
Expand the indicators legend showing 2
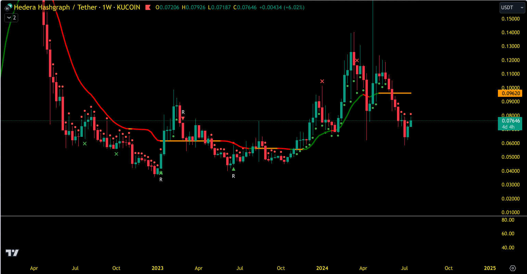tap(11, 17)
